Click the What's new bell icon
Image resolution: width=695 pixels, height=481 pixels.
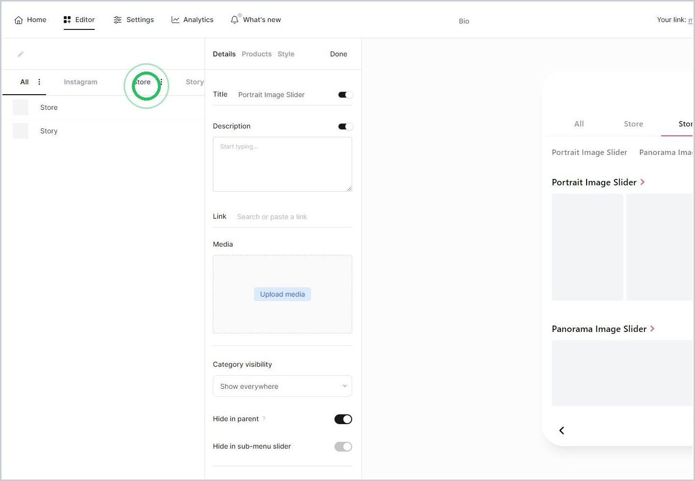click(x=234, y=20)
